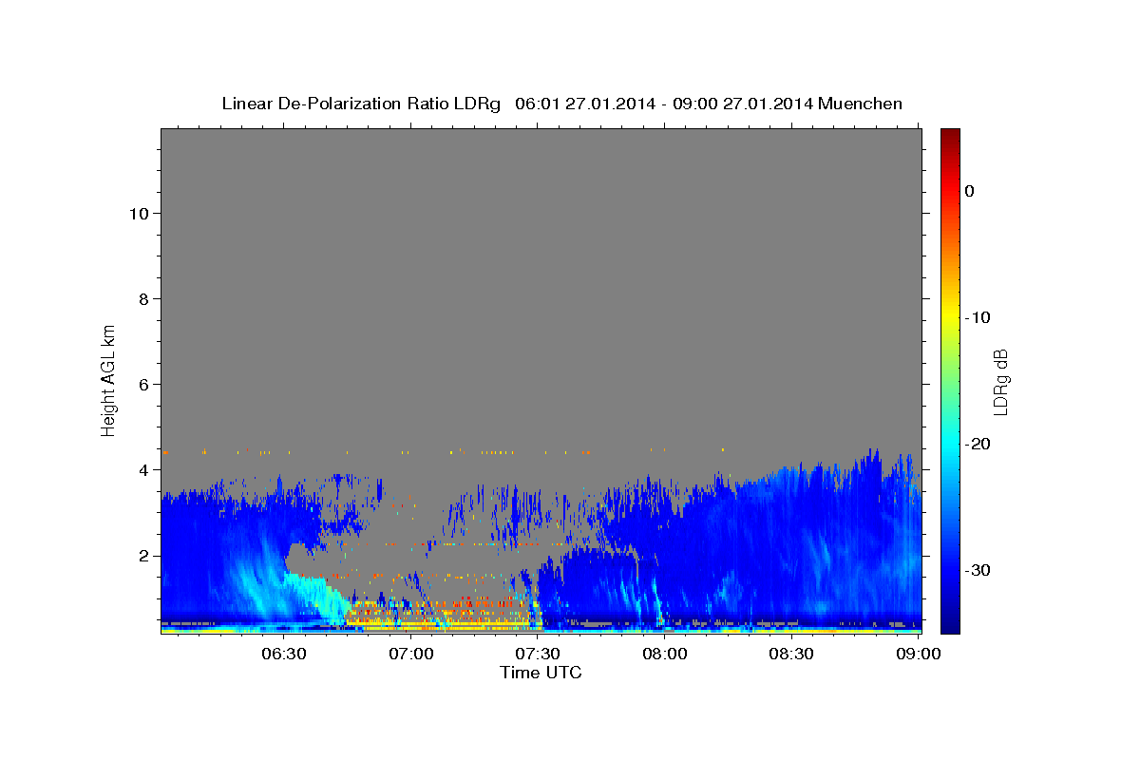Click the colorbar value -30
The height and width of the screenshot is (760, 1140).
[978, 570]
